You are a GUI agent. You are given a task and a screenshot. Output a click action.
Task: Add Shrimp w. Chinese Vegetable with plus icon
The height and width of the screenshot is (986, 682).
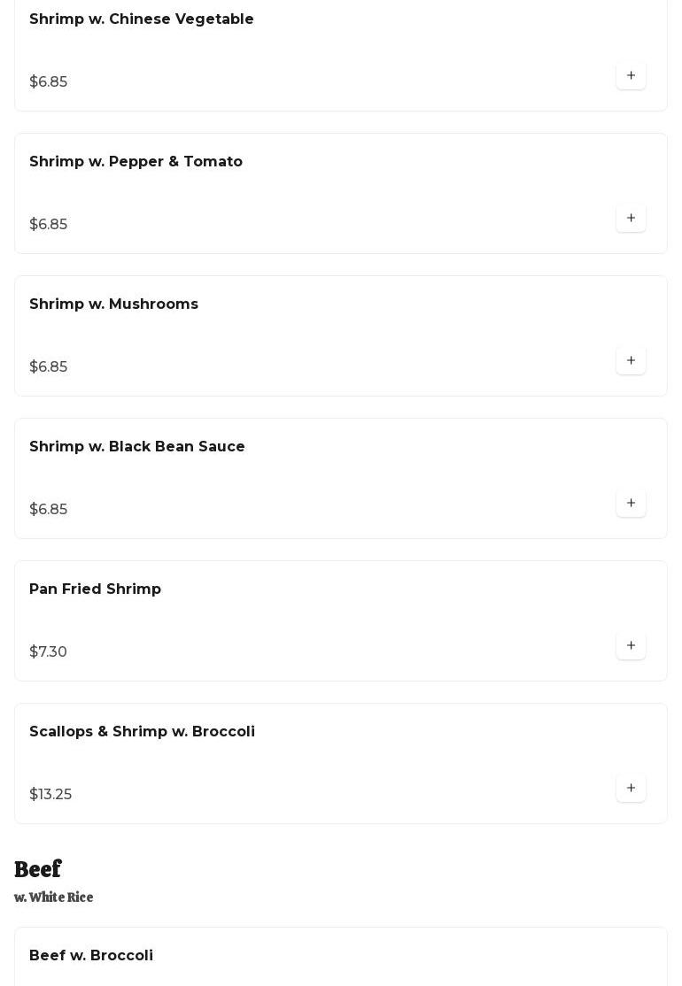pyautogui.click(x=631, y=75)
